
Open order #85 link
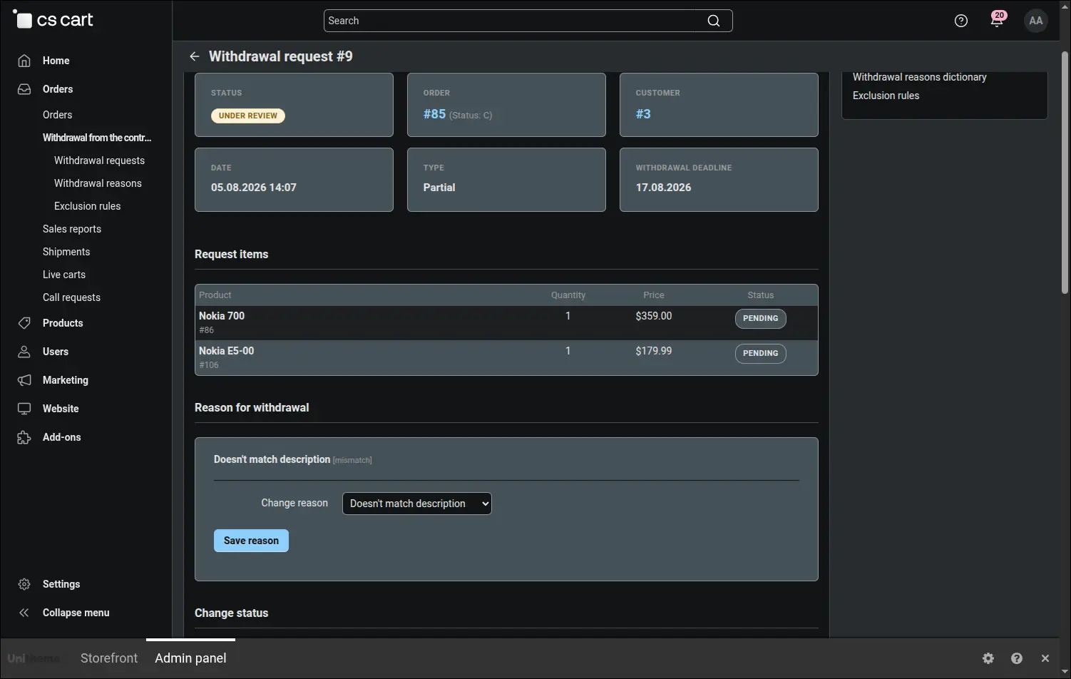434,114
